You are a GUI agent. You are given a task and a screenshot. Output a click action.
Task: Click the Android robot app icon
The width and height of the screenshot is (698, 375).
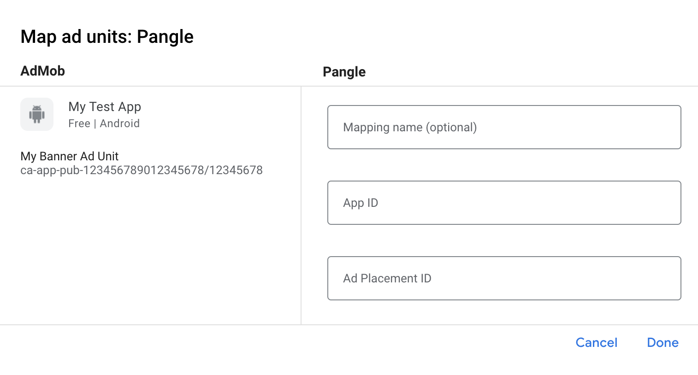[37, 114]
